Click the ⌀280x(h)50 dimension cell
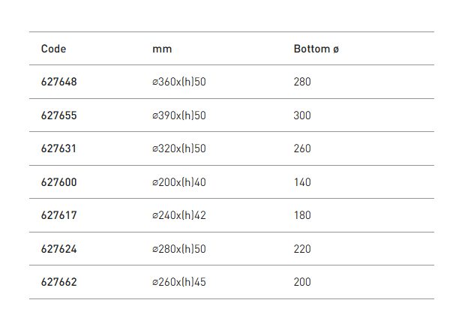This screenshot has height=321, width=453. pos(178,249)
